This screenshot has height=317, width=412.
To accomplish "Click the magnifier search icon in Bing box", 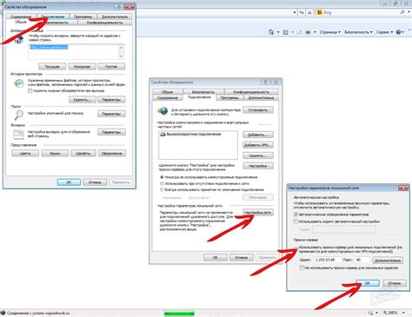I will click(x=402, y=12).
